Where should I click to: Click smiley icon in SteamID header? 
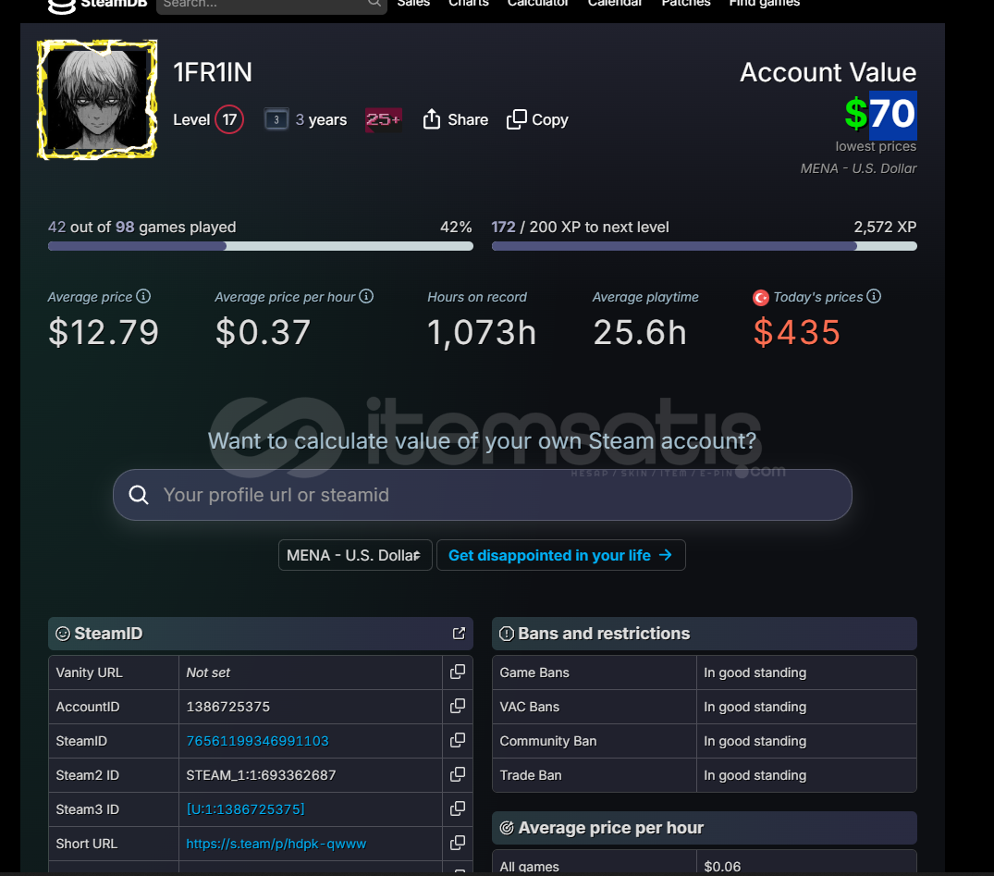(x=63, y=633)
